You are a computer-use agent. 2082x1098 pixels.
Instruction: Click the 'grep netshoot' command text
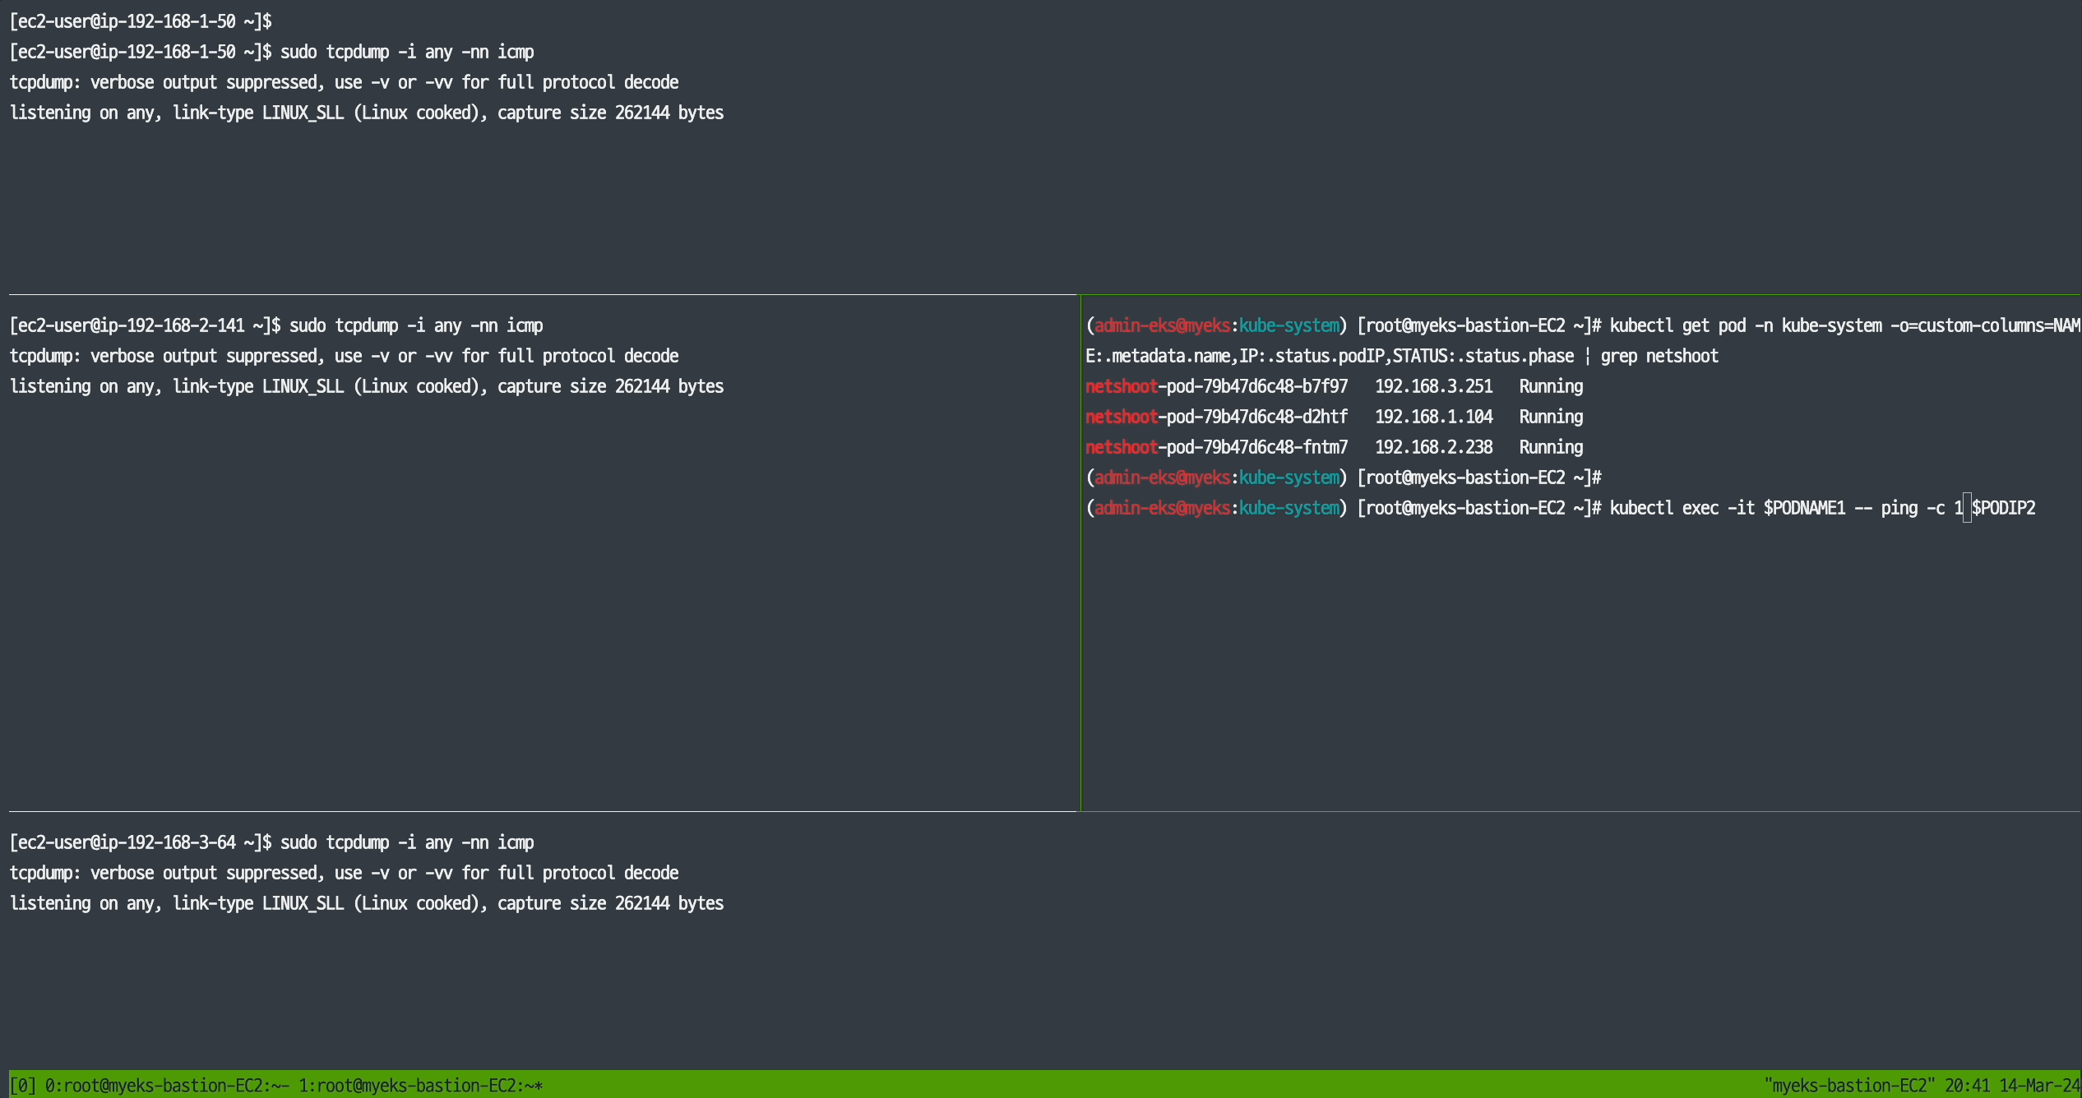(1659, 356)
